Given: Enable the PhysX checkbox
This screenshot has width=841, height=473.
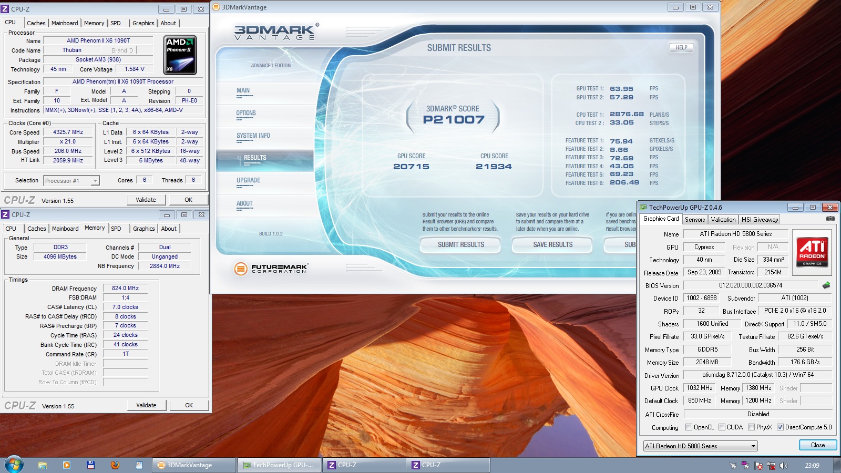Looking at the screenshot, I should [x=752, y=427].
